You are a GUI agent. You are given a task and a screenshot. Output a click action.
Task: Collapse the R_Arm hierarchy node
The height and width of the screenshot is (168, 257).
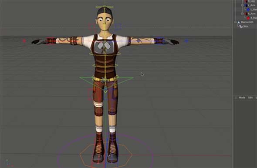coord(242,14)
